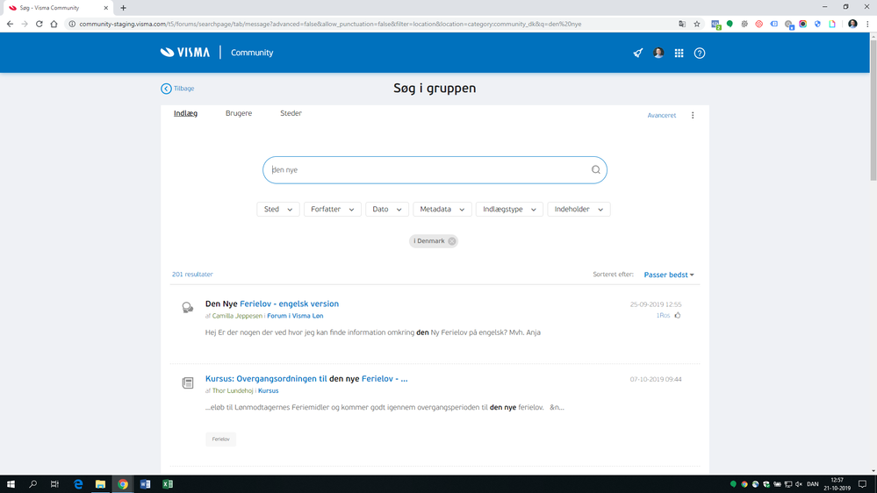Expand the Indeholder filter dropdown
The image size is (877, 493).
click(x=579, y=209)
